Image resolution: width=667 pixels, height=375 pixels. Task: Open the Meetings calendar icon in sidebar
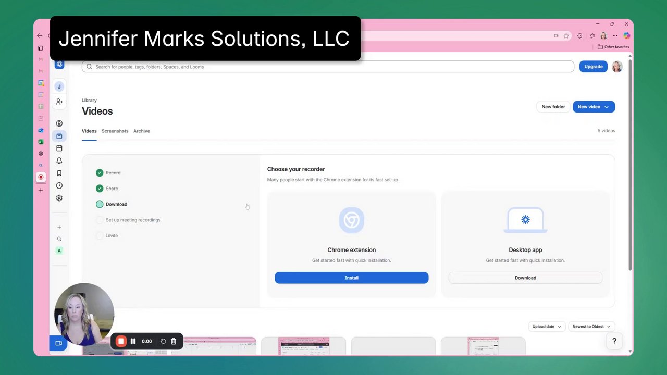(59, 148)
